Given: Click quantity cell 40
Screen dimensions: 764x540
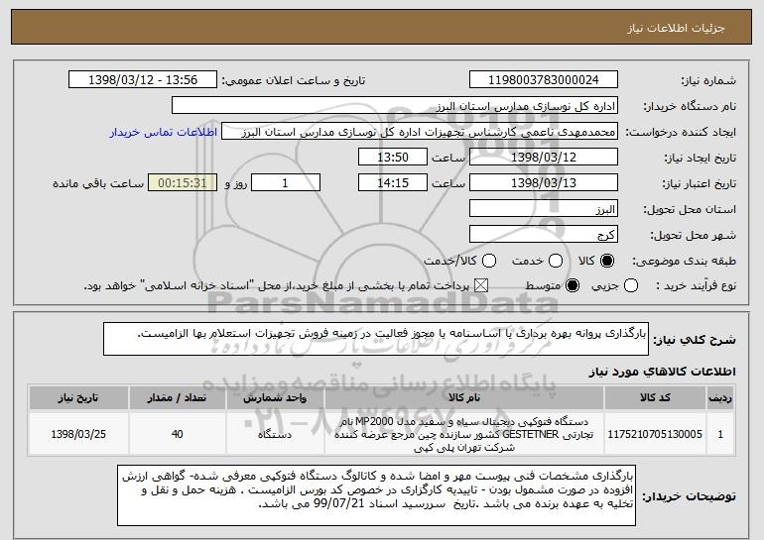Looking at the screenshot, I should 177,434.
